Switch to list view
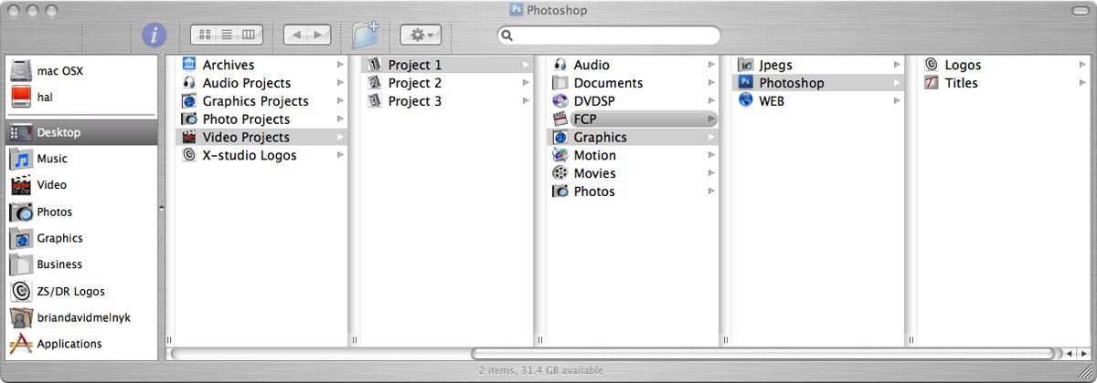1097x383 pixels. pos(226,35)
